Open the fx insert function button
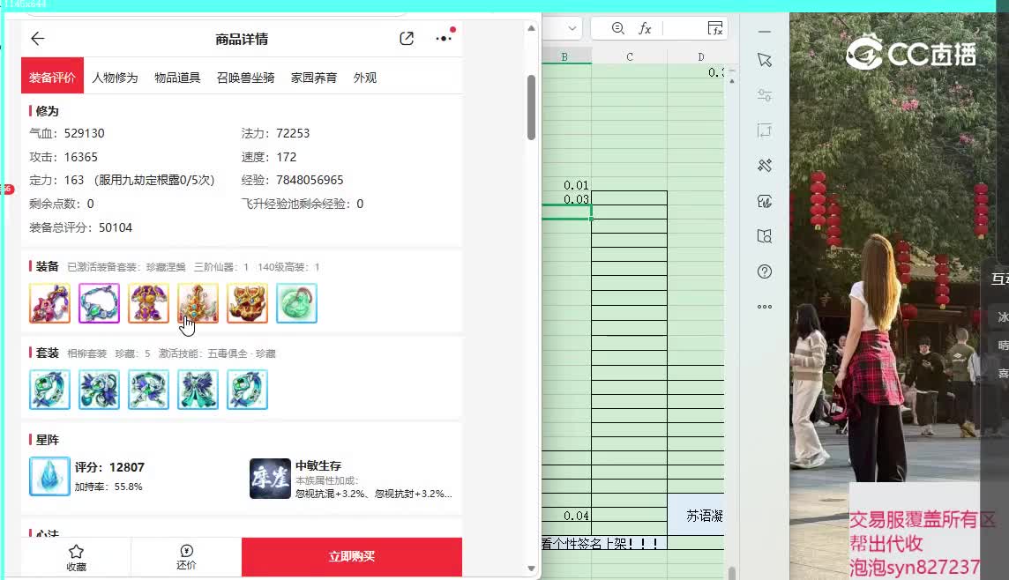This screenshot has width=1009, height=580. click(645, 28)
